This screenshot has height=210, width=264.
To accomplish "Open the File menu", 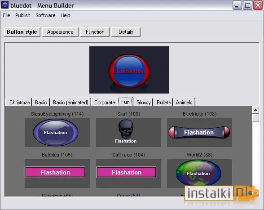I will tap(6, 15).
